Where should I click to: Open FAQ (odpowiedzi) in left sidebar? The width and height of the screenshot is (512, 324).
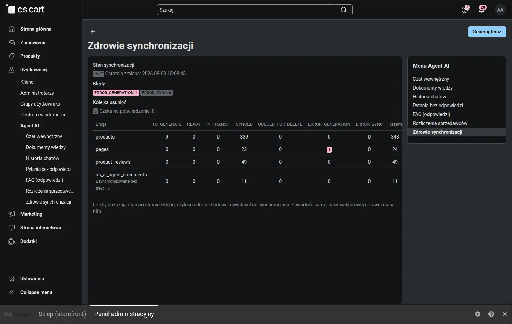(x=45, y=180)
